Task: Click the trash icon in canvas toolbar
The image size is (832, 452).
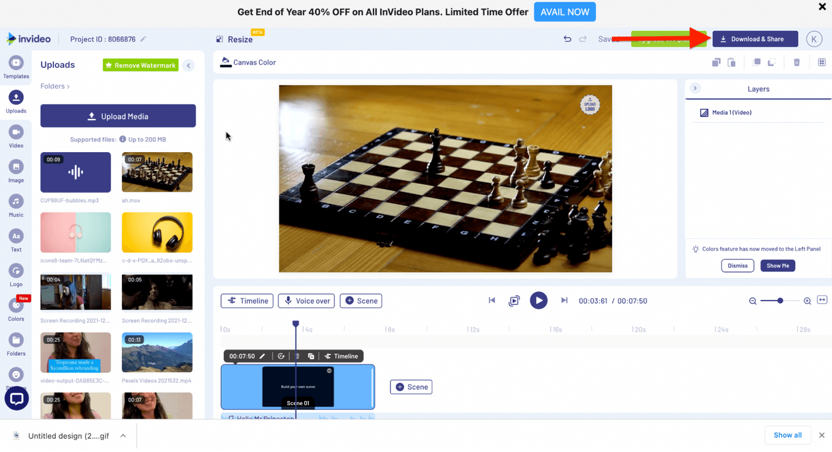Action: click(796, 62)
